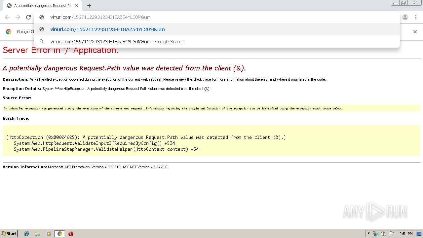Open the volume speaker tray icon
The image size is (423, 238).
384,234
